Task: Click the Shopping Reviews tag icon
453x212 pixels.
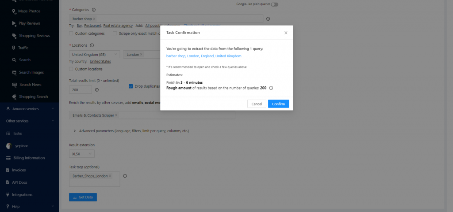Action: pyautogui.click(x=14, y=35)
